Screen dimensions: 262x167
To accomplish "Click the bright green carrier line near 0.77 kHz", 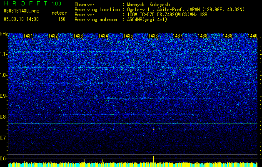I will pos(133,124).
